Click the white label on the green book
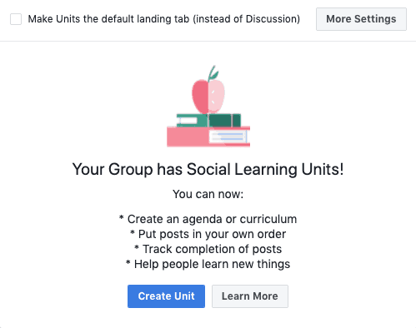The image size is (416, 328). pos(188,121)
